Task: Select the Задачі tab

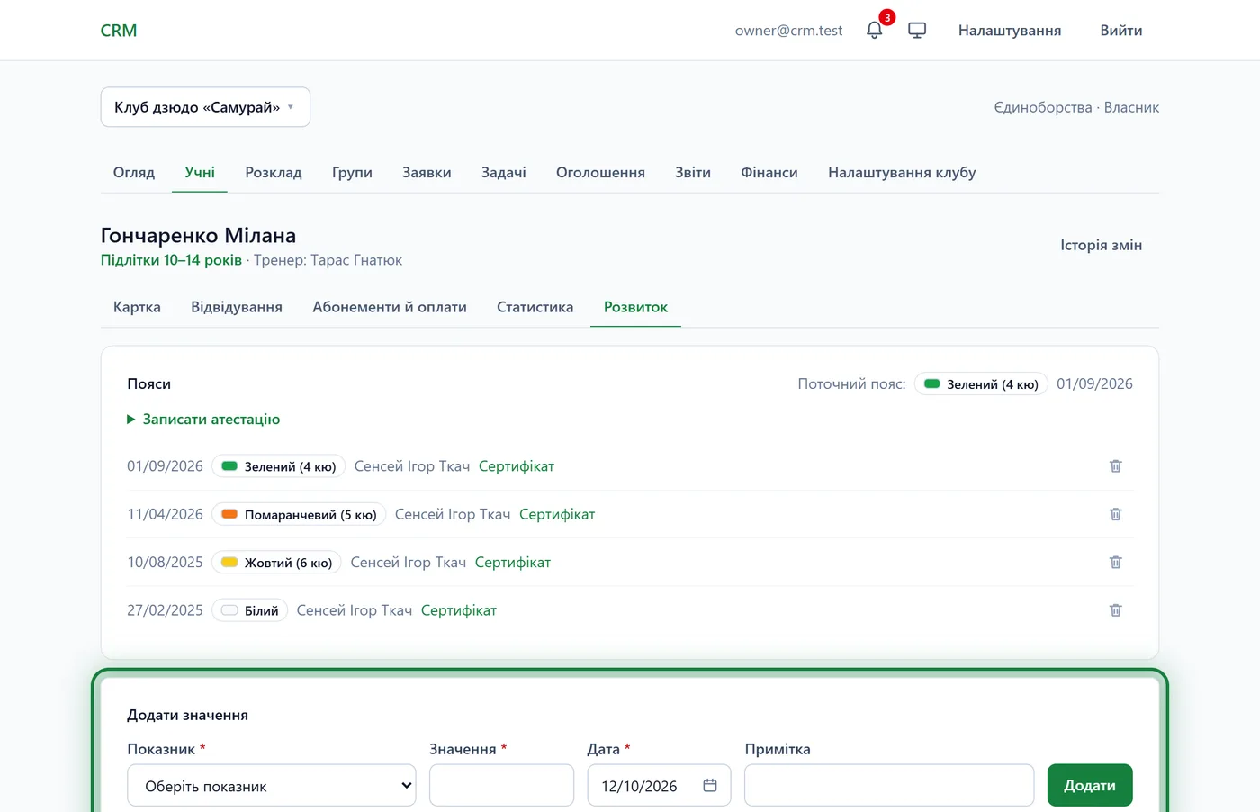Action: click(504, 173)
